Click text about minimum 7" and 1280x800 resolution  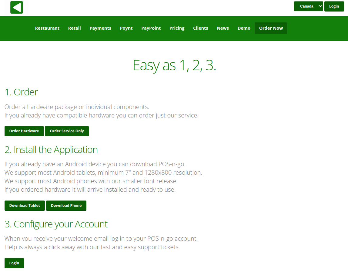(103, 173)
